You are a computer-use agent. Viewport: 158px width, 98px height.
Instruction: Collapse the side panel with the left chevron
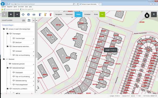(4, 14)
